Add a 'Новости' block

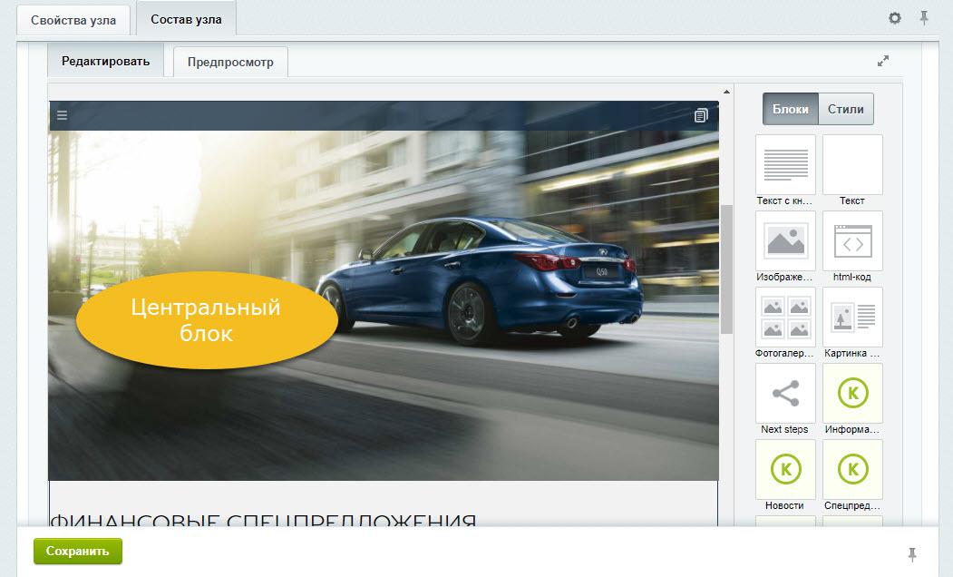785,469
